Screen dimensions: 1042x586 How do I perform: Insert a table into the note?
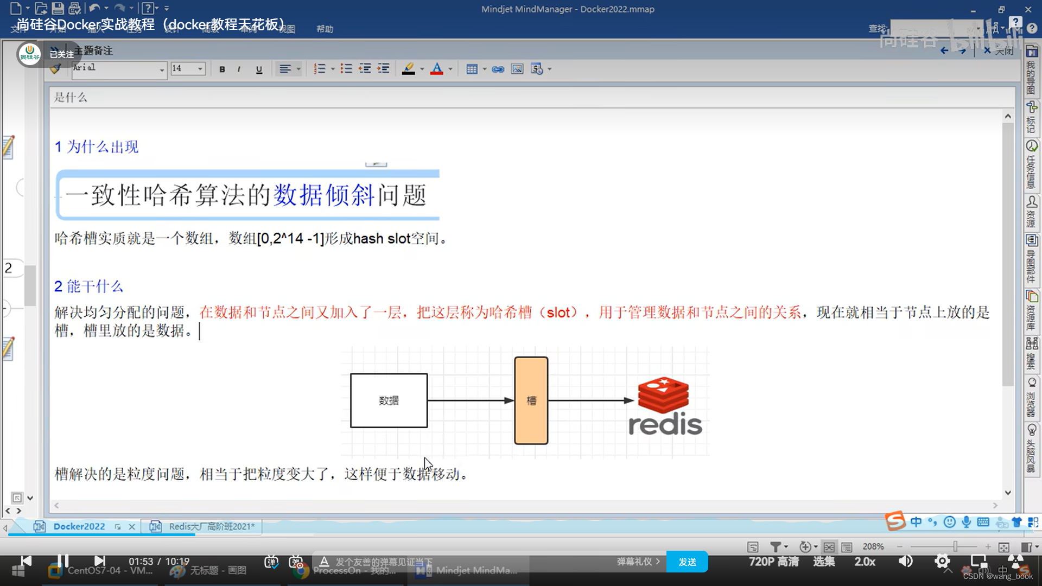click(472, 69)
